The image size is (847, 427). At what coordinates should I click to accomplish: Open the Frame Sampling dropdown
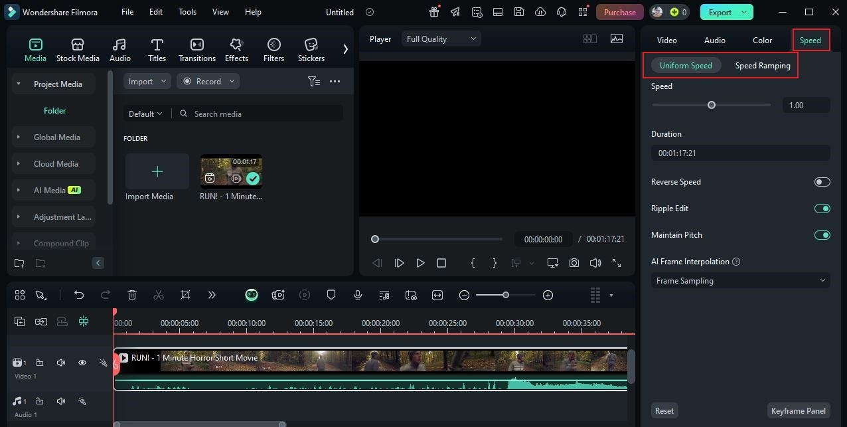pos(741,281)
